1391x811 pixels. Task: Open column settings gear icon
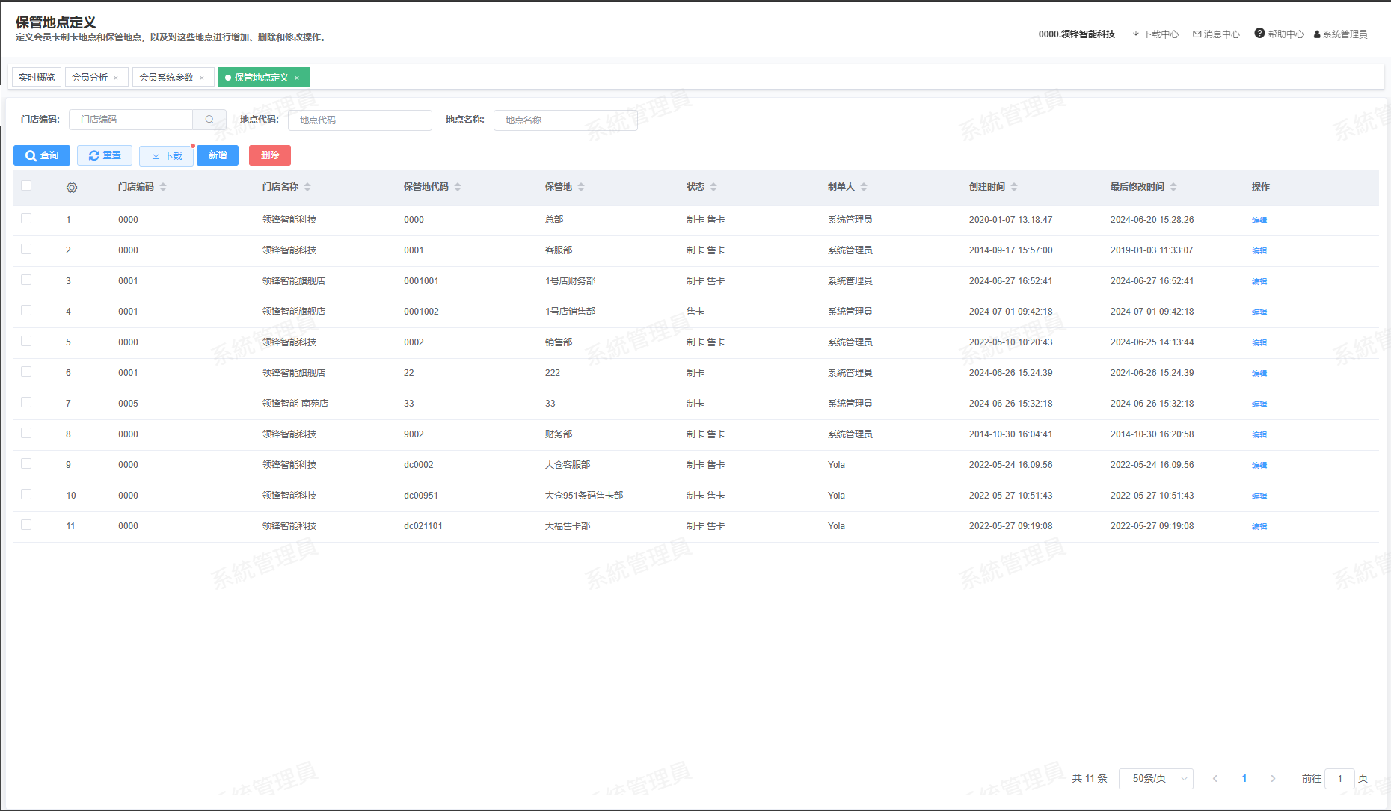tap(72, 188)
